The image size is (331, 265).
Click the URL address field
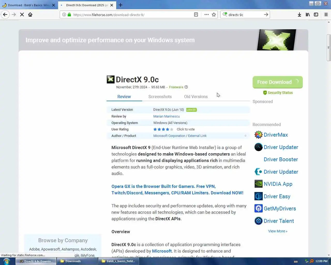point(132,15)
